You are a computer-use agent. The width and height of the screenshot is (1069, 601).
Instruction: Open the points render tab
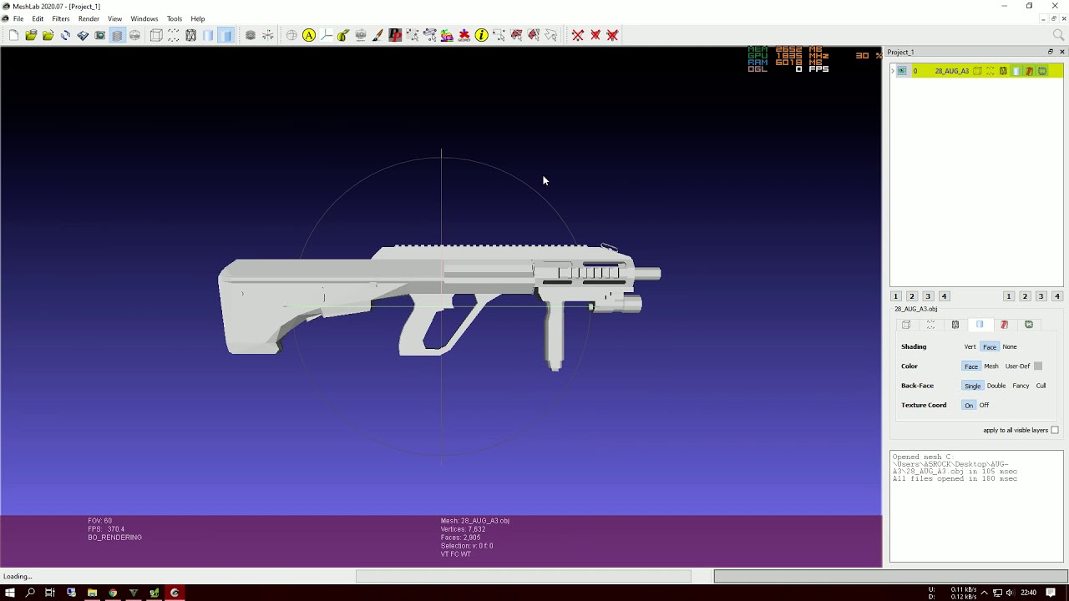tap(930, 325)
